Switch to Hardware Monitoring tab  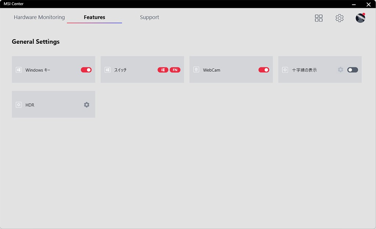39,17
